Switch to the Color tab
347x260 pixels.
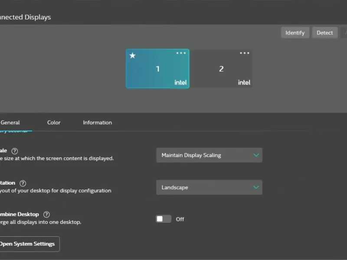point(54,123)
